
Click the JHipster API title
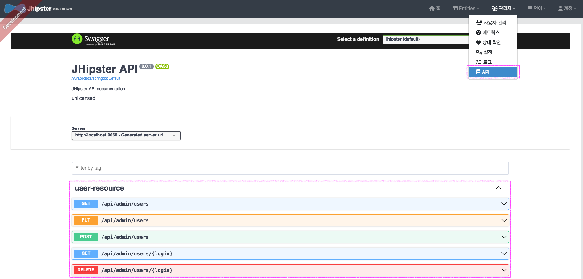tap(104, 69)
